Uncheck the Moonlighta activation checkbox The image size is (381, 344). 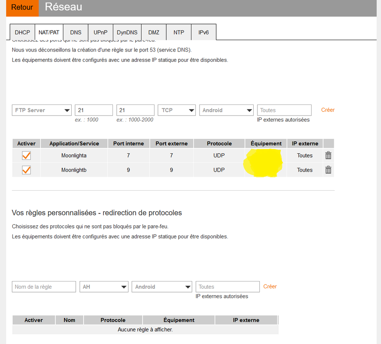[26, 156]
